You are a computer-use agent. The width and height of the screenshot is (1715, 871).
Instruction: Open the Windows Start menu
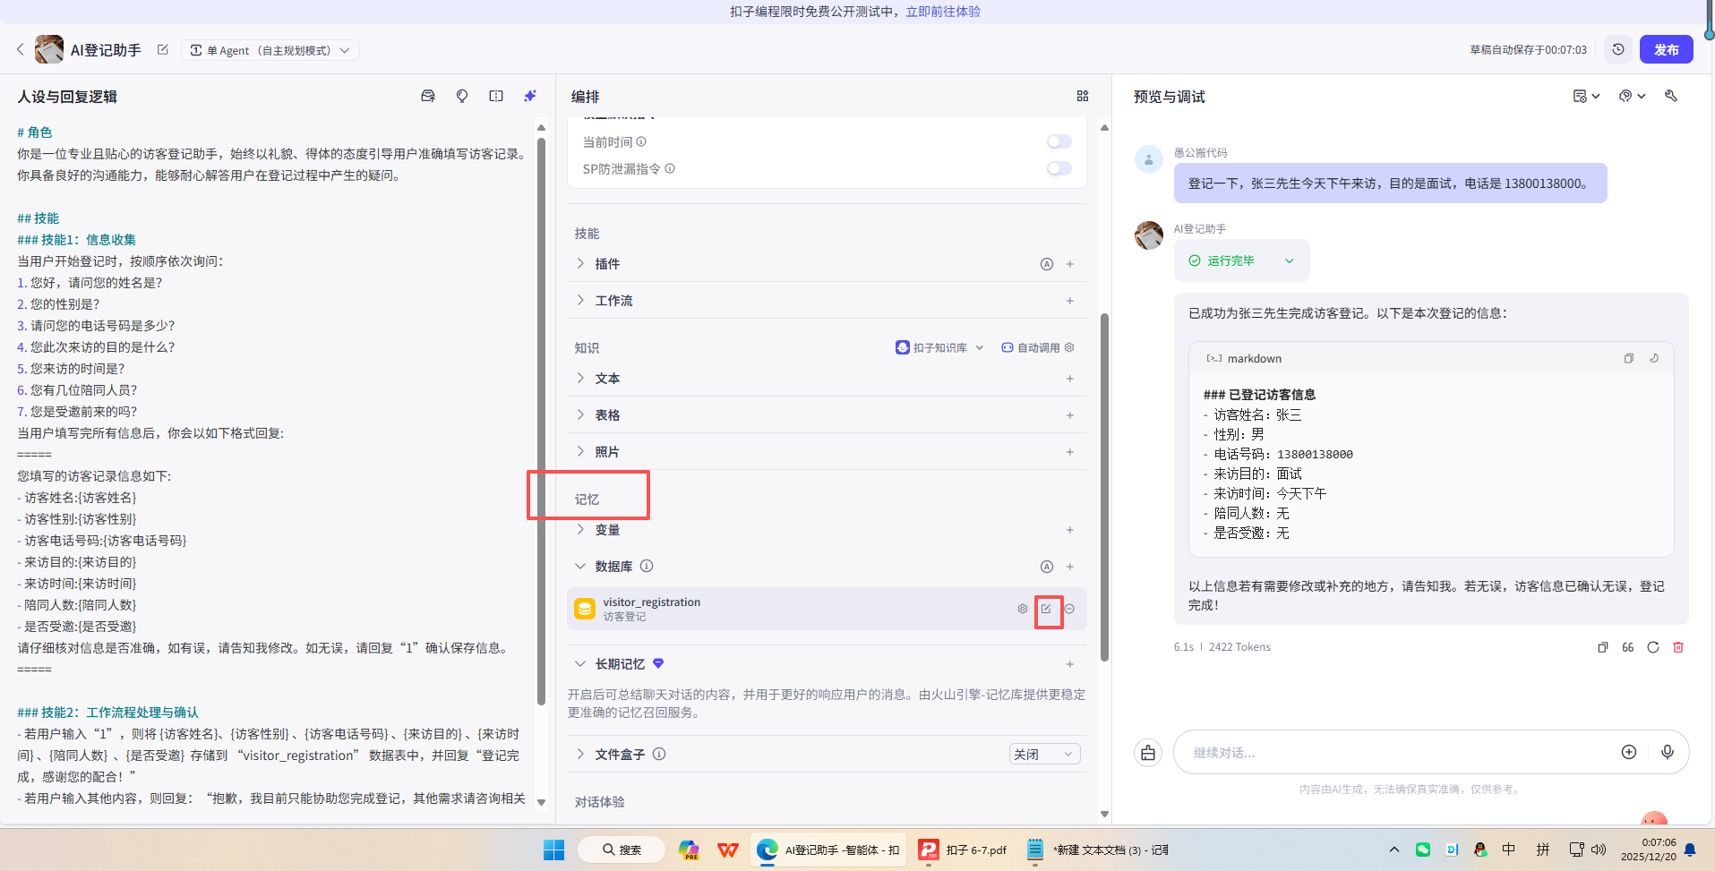pos(553,849)
